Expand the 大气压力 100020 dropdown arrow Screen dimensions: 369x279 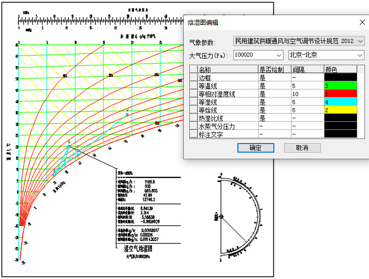click(x=278, y=55)
